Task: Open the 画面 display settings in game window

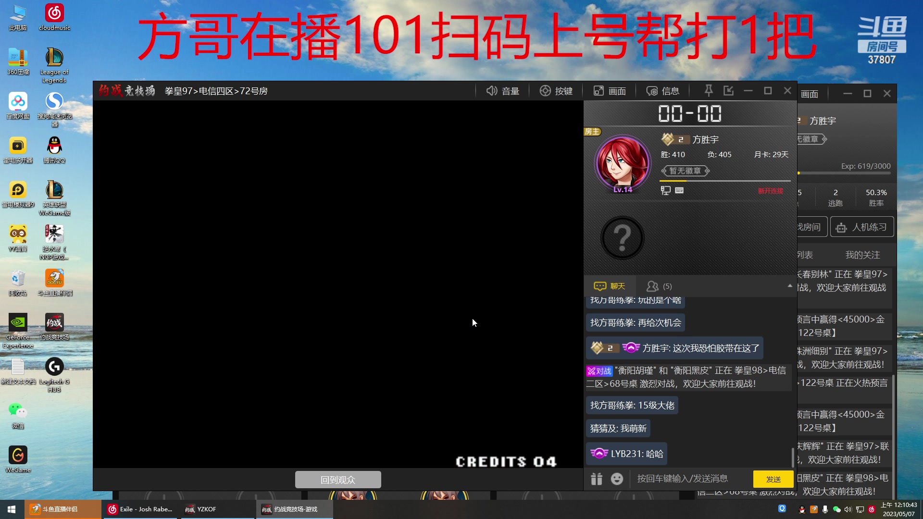Action: pyautogui.click(x=610, y=91)
